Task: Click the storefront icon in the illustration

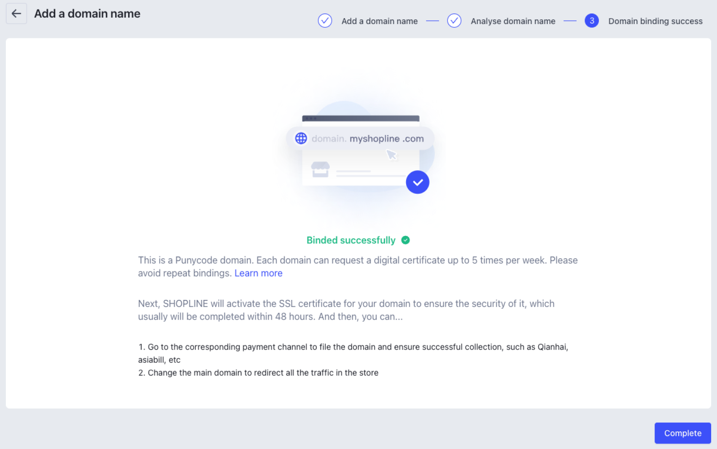Action: 320,169
